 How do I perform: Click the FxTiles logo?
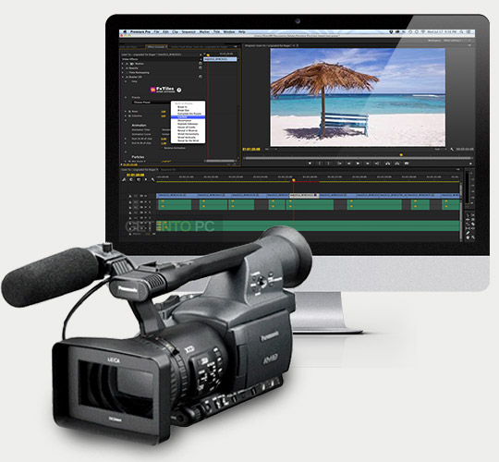163,90
